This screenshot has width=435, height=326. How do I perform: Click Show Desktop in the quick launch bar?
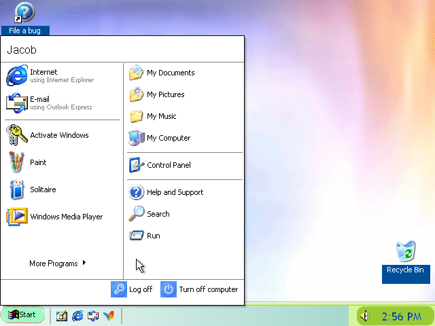(x=62, y=316)
